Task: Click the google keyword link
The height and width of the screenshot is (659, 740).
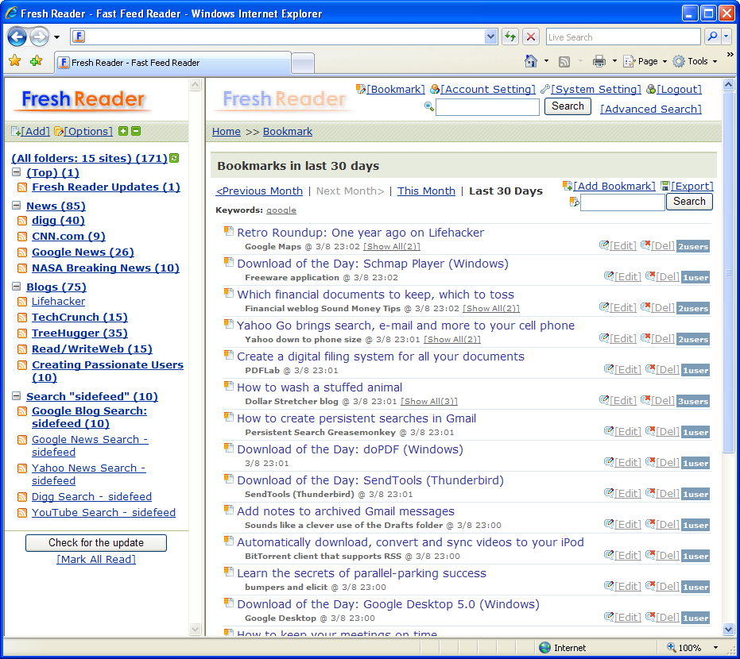Action: [281, 210]
